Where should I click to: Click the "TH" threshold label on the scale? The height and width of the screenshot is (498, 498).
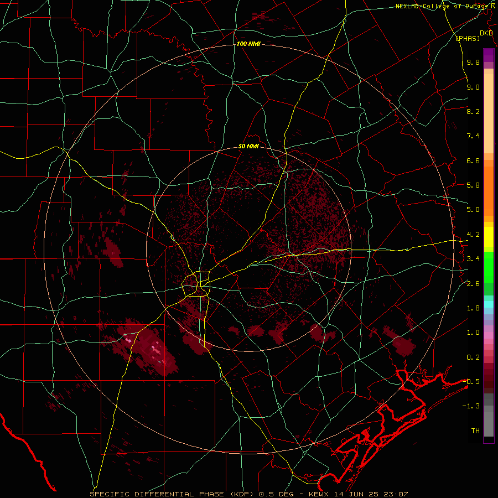(475, 431)
